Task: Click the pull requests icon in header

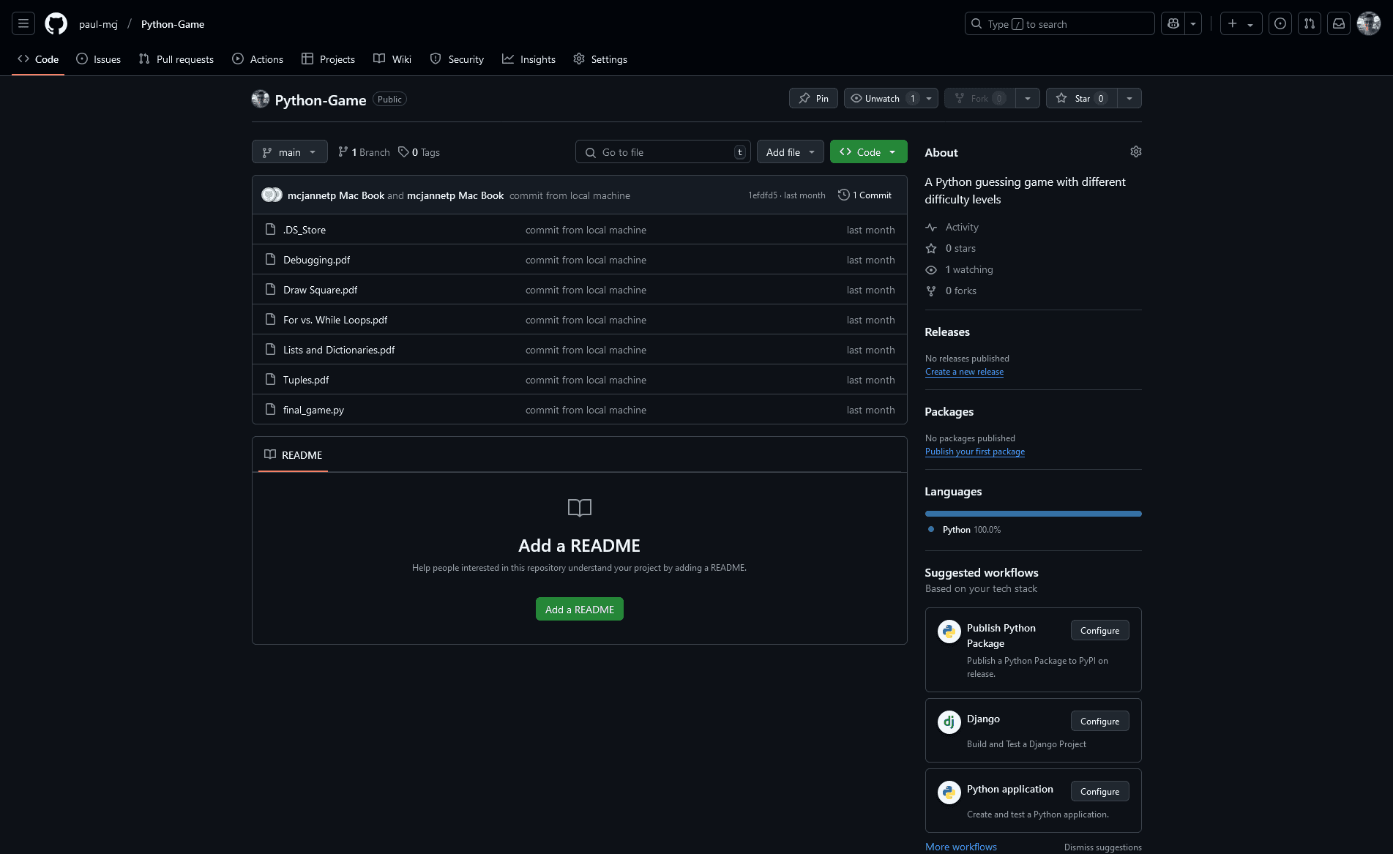Action: coord(1310,23)
